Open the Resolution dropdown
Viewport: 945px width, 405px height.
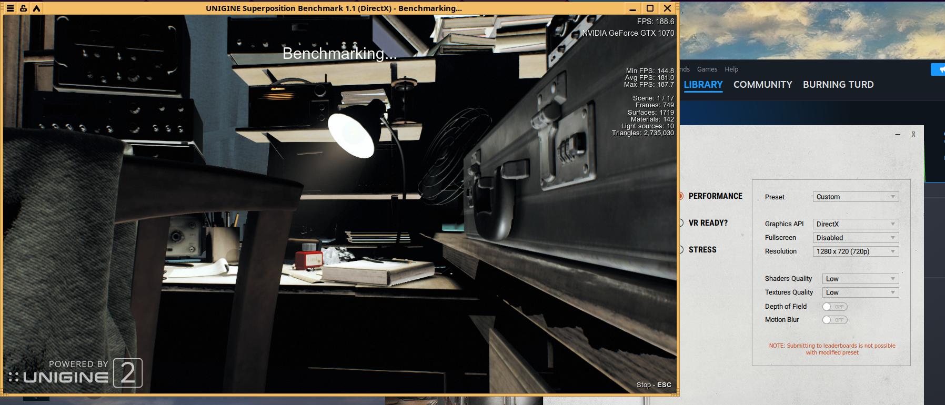coord(856,251)
